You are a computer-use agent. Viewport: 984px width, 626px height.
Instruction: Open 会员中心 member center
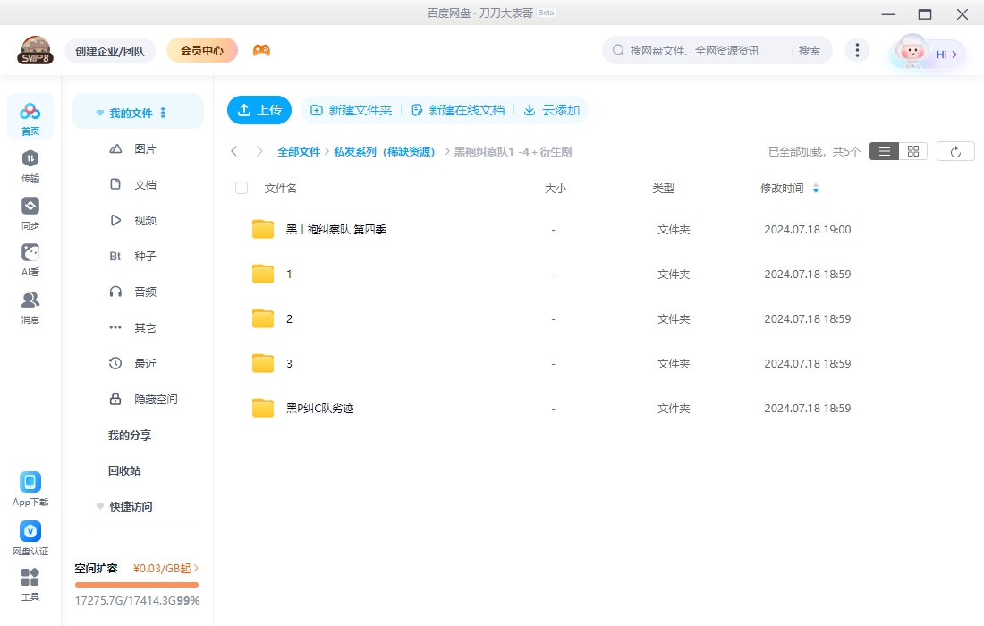tap(202, 50)
